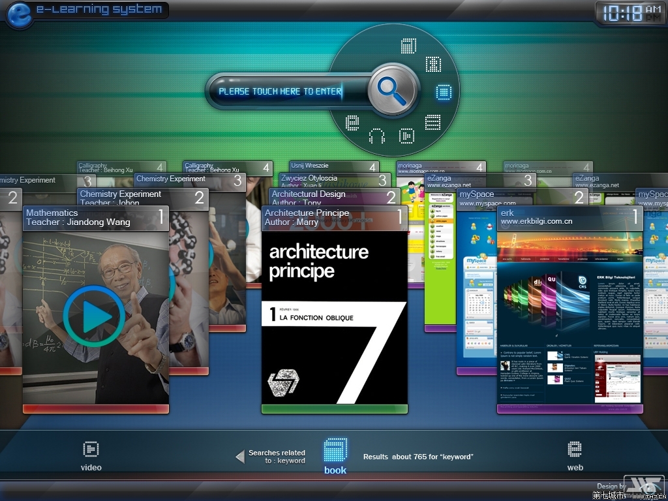Click the left arrow beside 'Searches related to'
The image size is (668, 501).
[x=240, y=457]
